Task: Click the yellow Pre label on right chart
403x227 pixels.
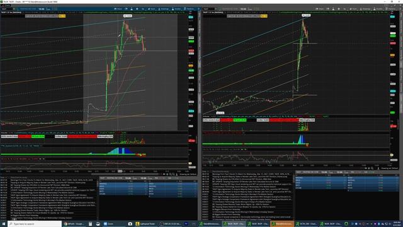Action: click(x=264, y=16)
